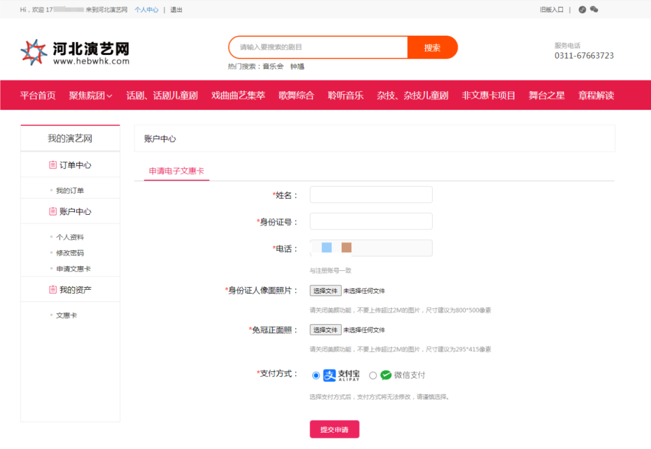This screenshot has width=651, height=449.
Task: Switch to the 申请电子文惠卡 tab
Action: point(175,171)
